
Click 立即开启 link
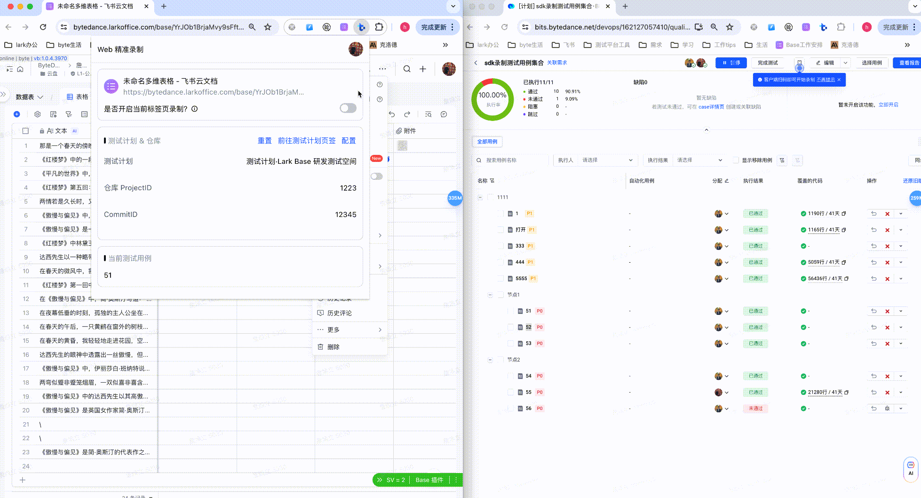889,105
